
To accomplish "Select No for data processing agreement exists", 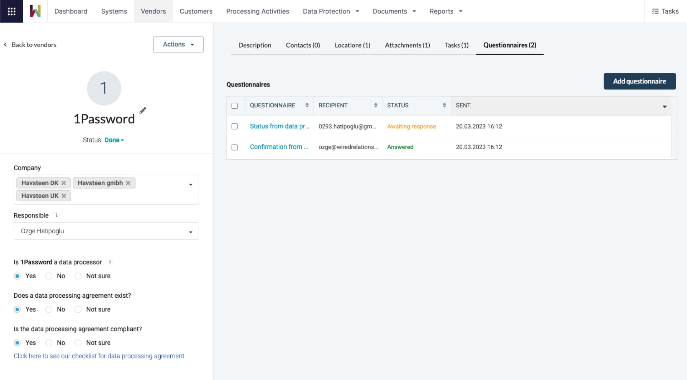I will pyautogui.click(x=49, y=310).
